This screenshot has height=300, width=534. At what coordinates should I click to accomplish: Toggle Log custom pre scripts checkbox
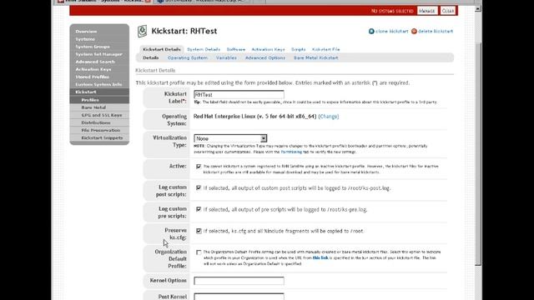point(199,209)
